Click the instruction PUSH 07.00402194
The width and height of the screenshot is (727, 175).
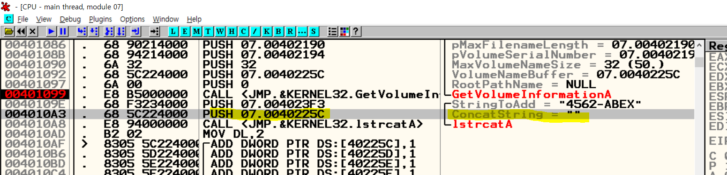[264, 55]
